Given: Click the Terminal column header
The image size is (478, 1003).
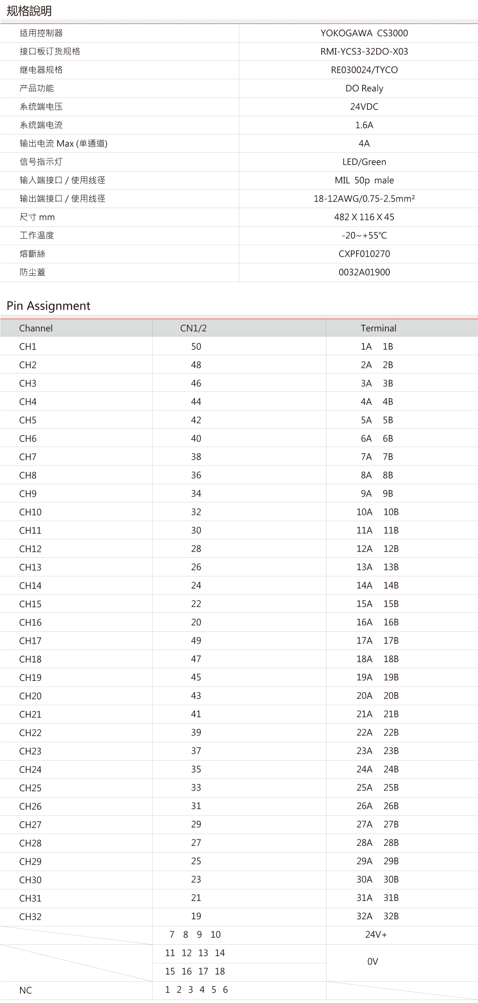Looking at the screenshot, I should (x=378, y=328).
